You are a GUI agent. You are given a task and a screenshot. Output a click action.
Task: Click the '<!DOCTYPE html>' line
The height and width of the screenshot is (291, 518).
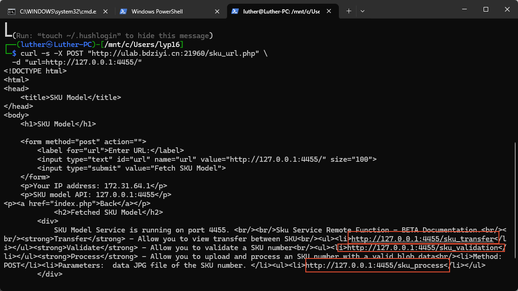click(35, 71)
